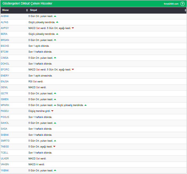Click green up arrow in AKBNK row
Screen dimensions: 187x174
55,16
